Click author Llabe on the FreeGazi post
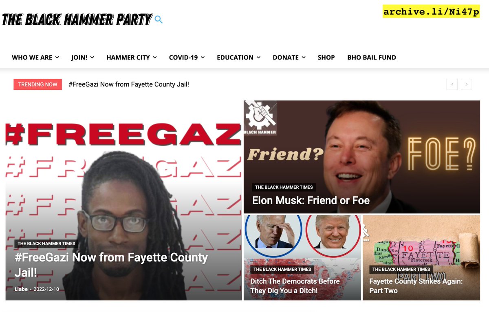Image resolution: width=489 pixels, height=312 pixels. [x=21, y=289]
